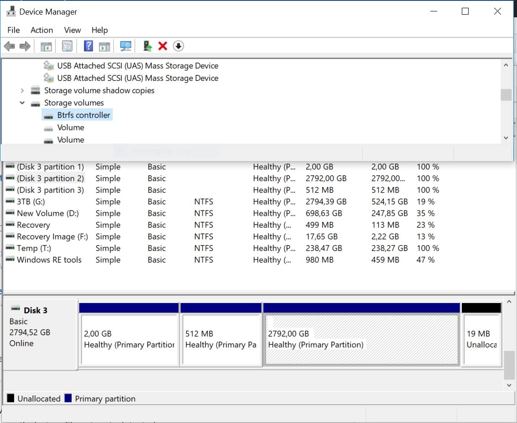Click the Update device driver icon

pyautogui.click(x=147, y=46)
